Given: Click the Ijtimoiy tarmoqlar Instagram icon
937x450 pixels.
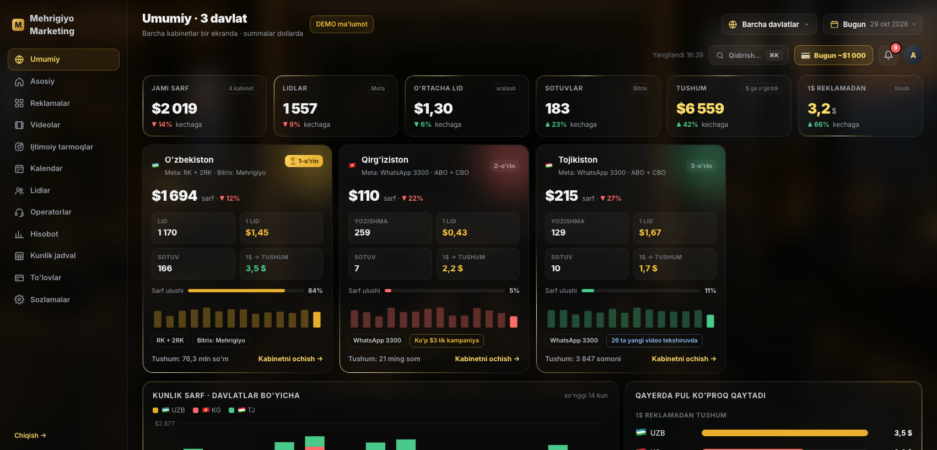Looking at the screenshot, I should (x=19, y=147).
